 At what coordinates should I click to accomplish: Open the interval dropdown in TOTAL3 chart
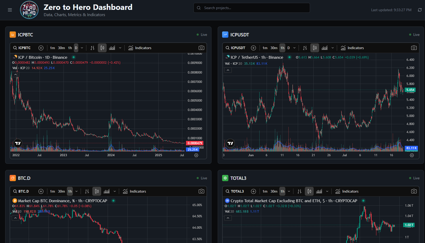(x=289, y=191)
